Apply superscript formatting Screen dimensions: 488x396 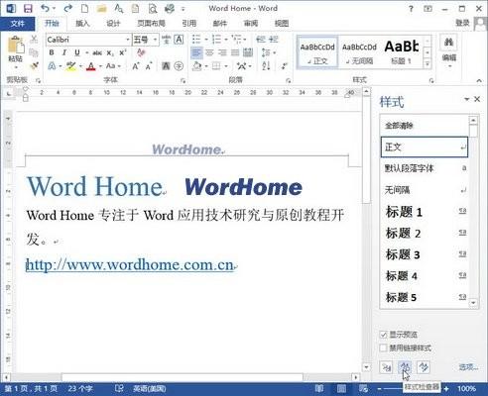[x=123, y=52]
